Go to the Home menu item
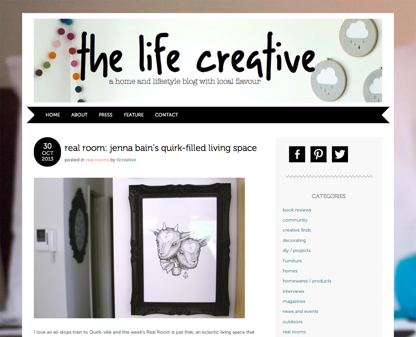Viewport: 416px width, 337px height. pyautogui.click(x=53, y=114)
